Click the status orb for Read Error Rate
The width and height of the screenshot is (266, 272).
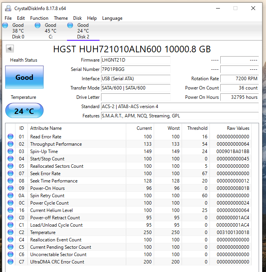click(x=10, y=136)
